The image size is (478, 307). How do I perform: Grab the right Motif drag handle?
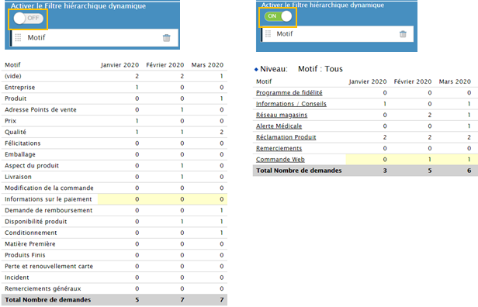pyautogui.click(x=268, y=34)
